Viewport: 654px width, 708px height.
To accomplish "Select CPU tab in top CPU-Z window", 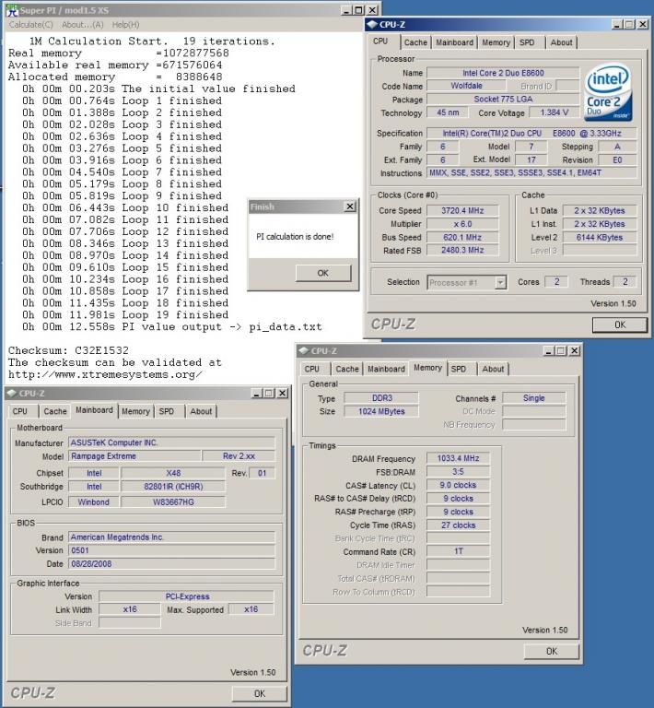I will click(380, 41).
